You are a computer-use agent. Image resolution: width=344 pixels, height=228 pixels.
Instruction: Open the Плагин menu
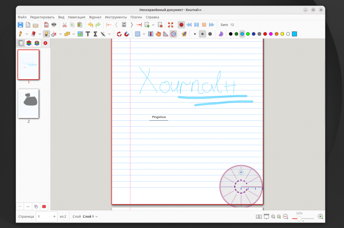pyautogui.click(x=136, y=17)
